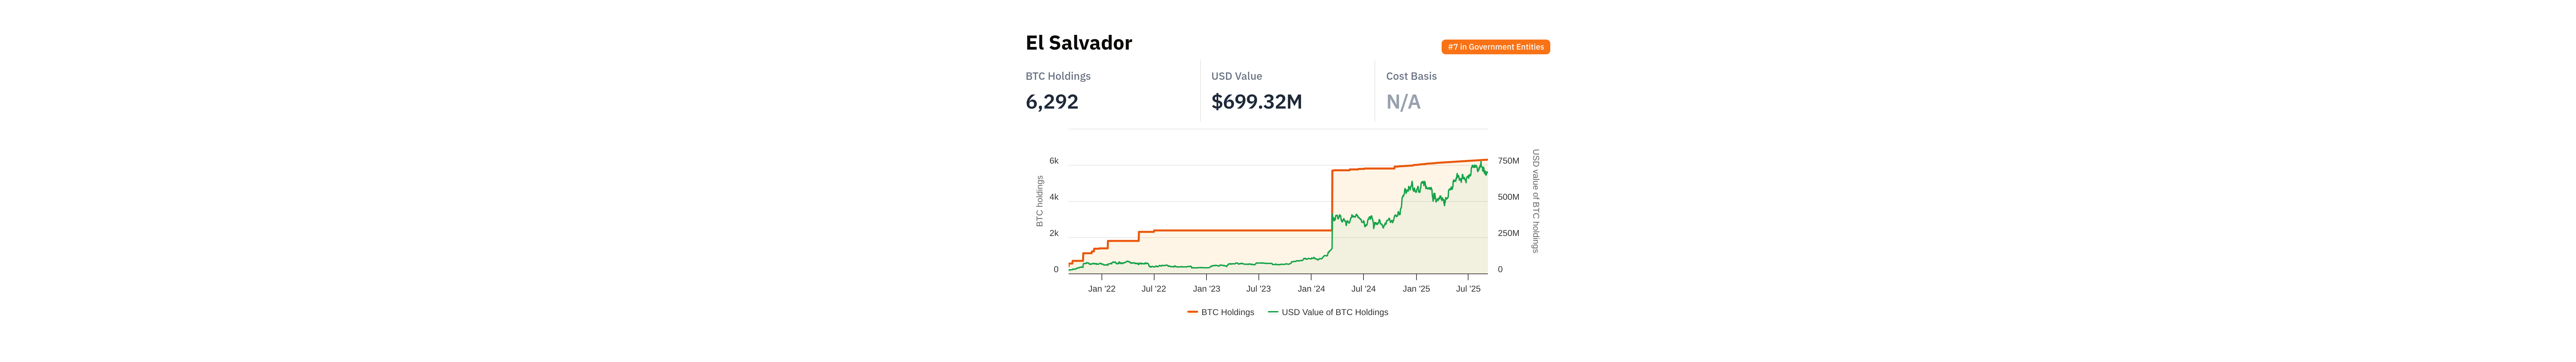Click the Jan '23 x-axis label
This screenshot has height=362, width=2576.
coord(1206,289)
